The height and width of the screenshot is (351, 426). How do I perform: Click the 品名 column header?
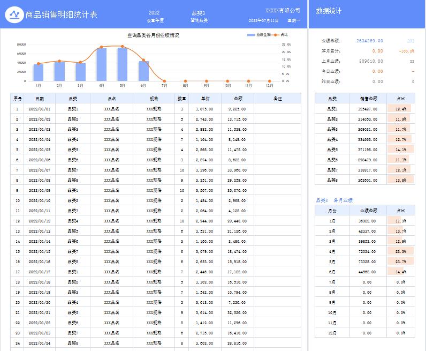(x=112, y=99)
